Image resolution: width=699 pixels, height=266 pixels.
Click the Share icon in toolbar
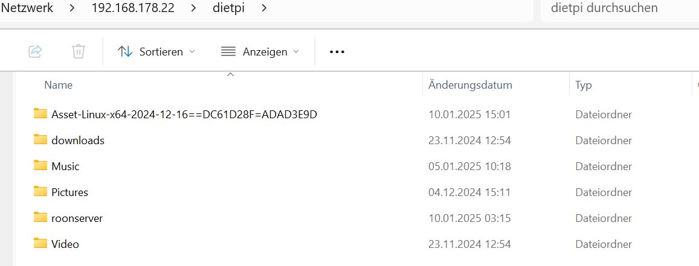(35, 51)
